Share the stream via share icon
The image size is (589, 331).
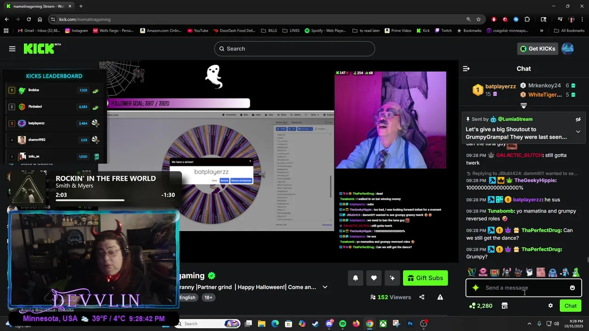point(422,297)
